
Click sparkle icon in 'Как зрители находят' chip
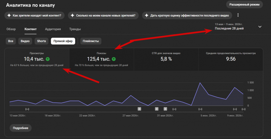tap(9, 16)
